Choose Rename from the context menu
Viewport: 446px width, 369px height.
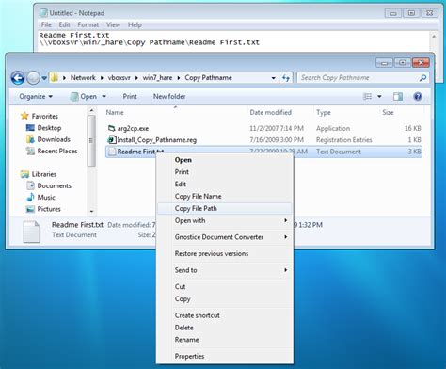[224, 340]
